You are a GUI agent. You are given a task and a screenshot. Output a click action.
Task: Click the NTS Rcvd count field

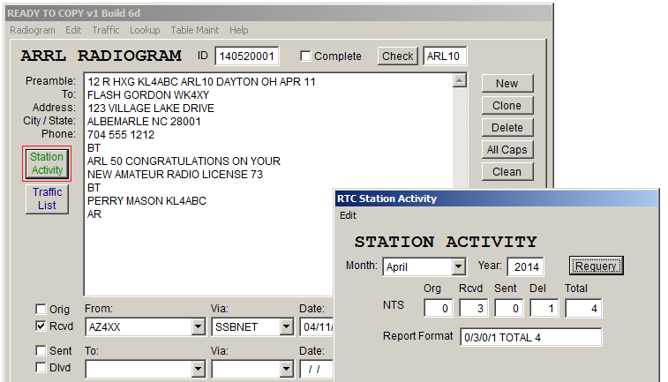pos(474,308)
